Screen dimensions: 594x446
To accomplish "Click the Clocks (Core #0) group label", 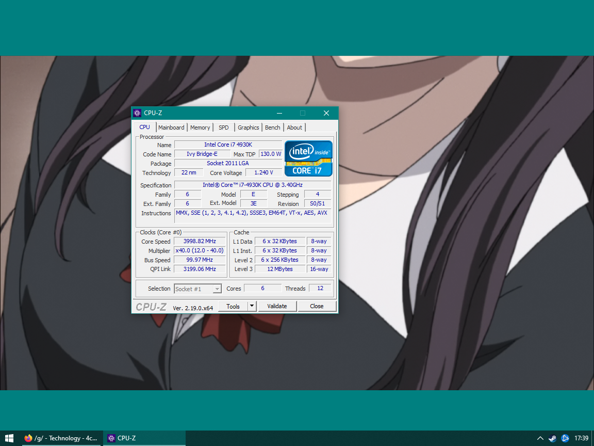I will (x=161, y=232).
